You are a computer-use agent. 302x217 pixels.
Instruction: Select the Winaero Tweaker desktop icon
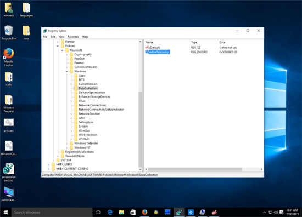(9, 104)
